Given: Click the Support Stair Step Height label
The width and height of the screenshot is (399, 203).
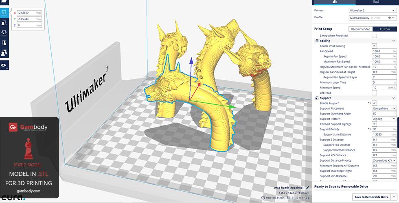Looking at the screenshot, I should pos(335,171).
